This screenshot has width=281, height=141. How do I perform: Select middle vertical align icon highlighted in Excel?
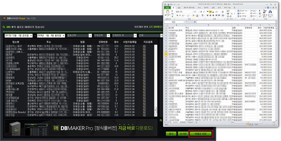[x=211, y=12]
